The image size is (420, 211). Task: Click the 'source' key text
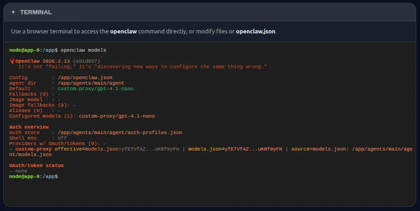pos(301,149)
